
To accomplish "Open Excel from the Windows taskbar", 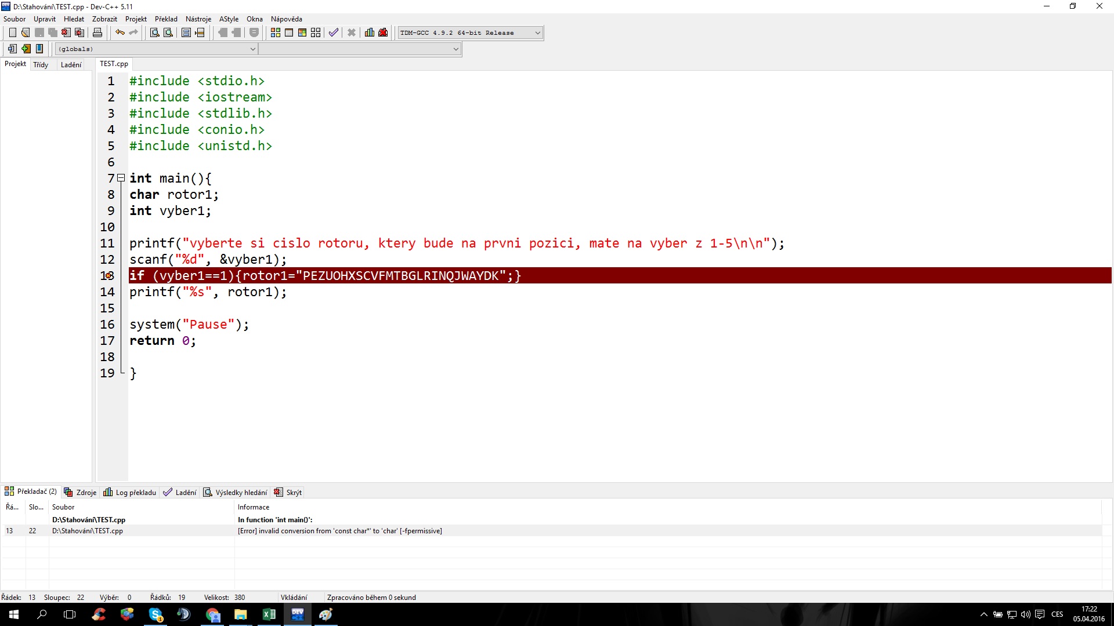I will [269, 614].
